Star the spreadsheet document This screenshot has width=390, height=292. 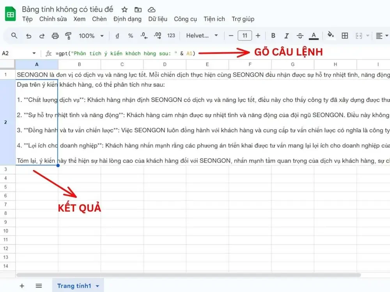[124, 10]
